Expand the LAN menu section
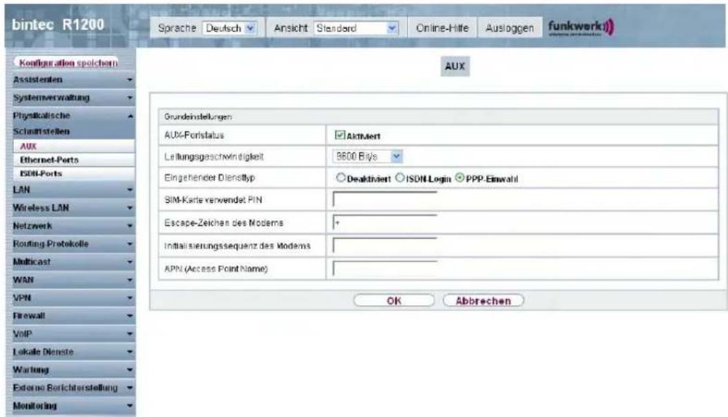 [x=73, y=190]
